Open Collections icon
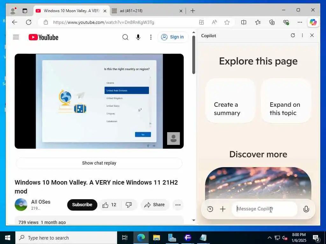This screenshot has width=326, height=244. click(x=272, y=22)
